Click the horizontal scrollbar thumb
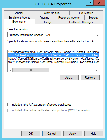Image resolution: width=107 pixels, height=140 pixels. point(31,70)
